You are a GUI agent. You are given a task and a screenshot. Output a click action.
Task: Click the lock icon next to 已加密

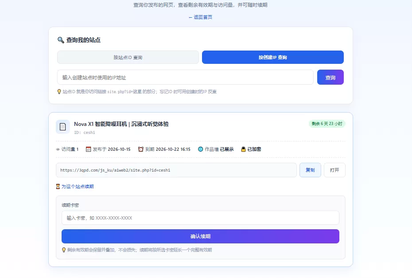(243, 149)
